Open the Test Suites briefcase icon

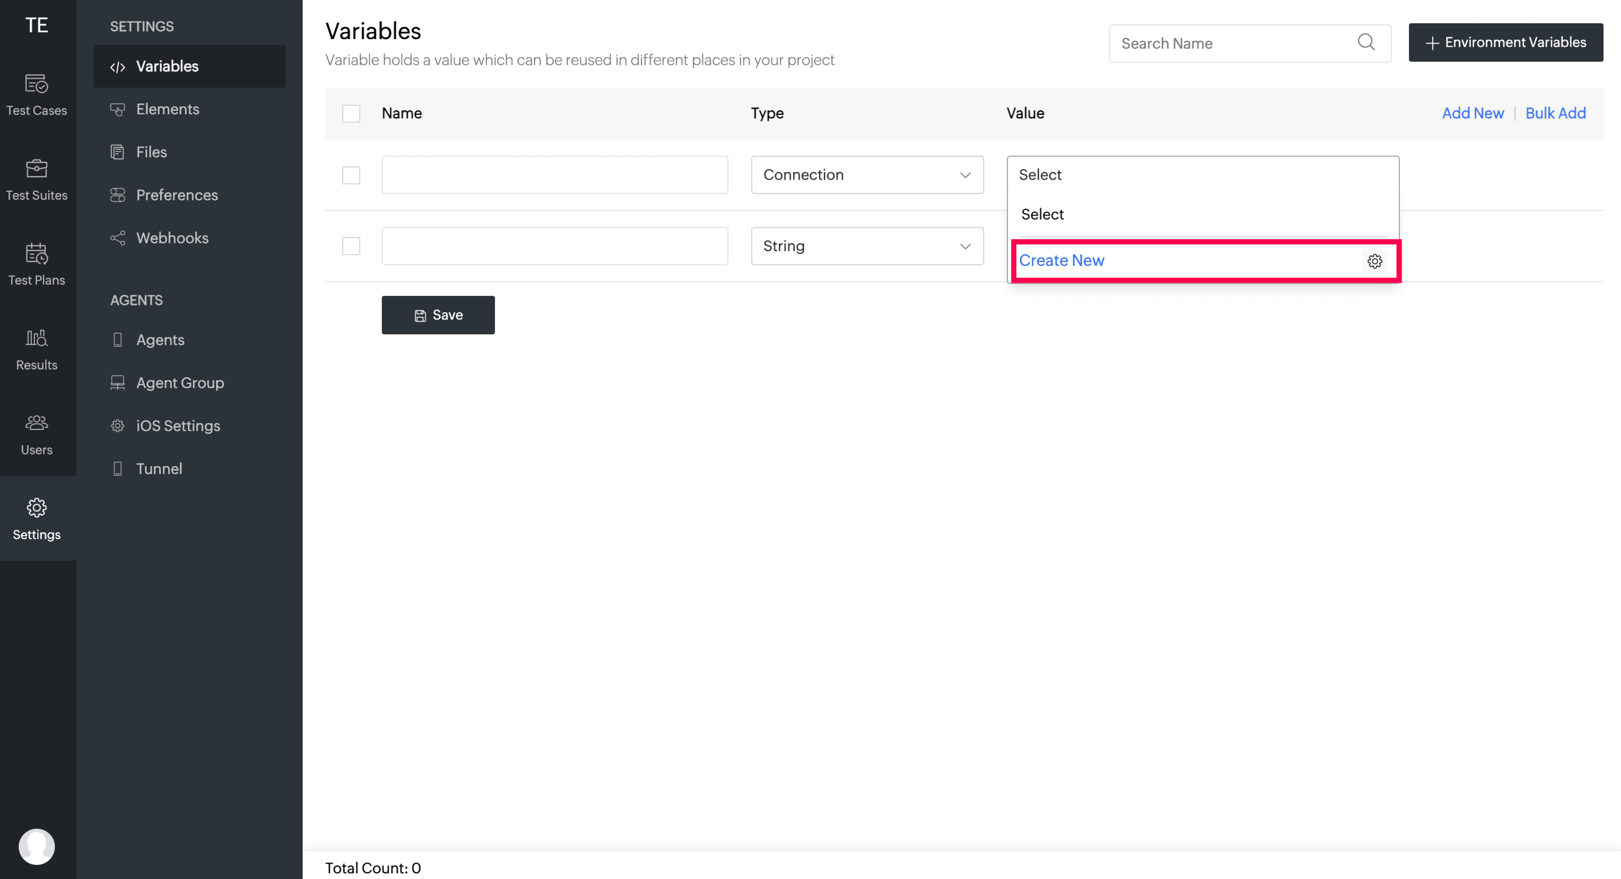coord(37,169)
